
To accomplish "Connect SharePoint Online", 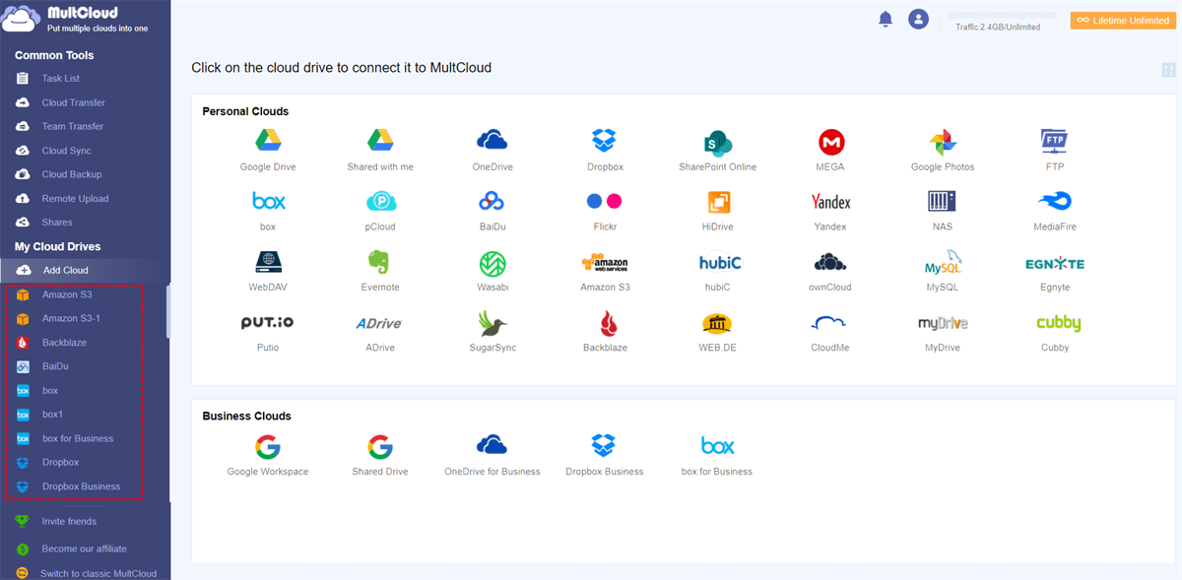I will click(x=718, y=151).
